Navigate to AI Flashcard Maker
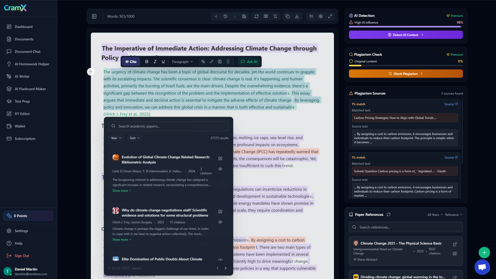The height and width of the screenshot is (279, 496). point(30,89)
